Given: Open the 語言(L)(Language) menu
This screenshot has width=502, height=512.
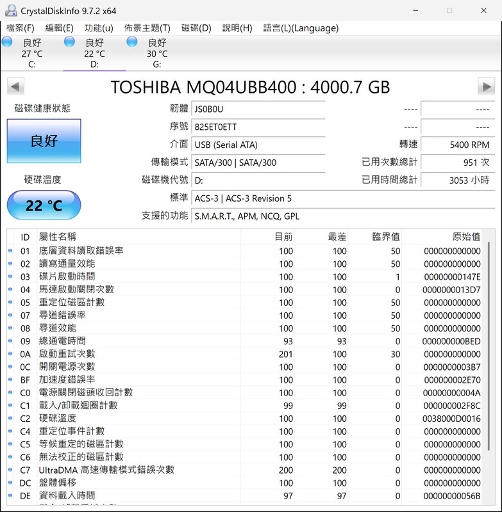Looking at the screenshot, I should (x=301, y=28).
